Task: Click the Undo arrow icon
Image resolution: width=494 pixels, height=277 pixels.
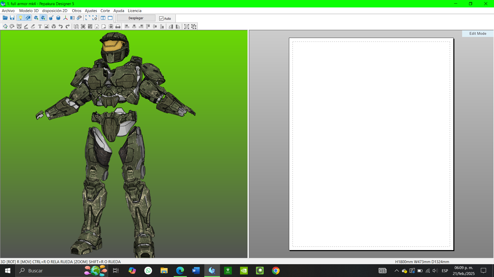Action: coord(61,26)
